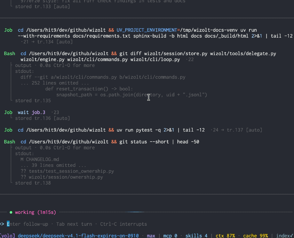Click 'stored tr.138' line
294x238 pixels.
[x=33, y=183]
